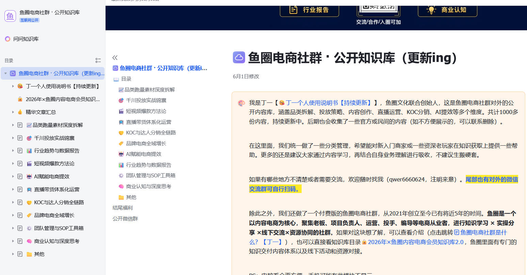
Task: Jump to 其他 in the outline
Action: click(x=131, y=197)
